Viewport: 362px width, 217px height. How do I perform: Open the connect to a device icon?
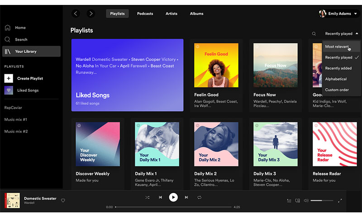pyautogui.click(x=298, y=201)
